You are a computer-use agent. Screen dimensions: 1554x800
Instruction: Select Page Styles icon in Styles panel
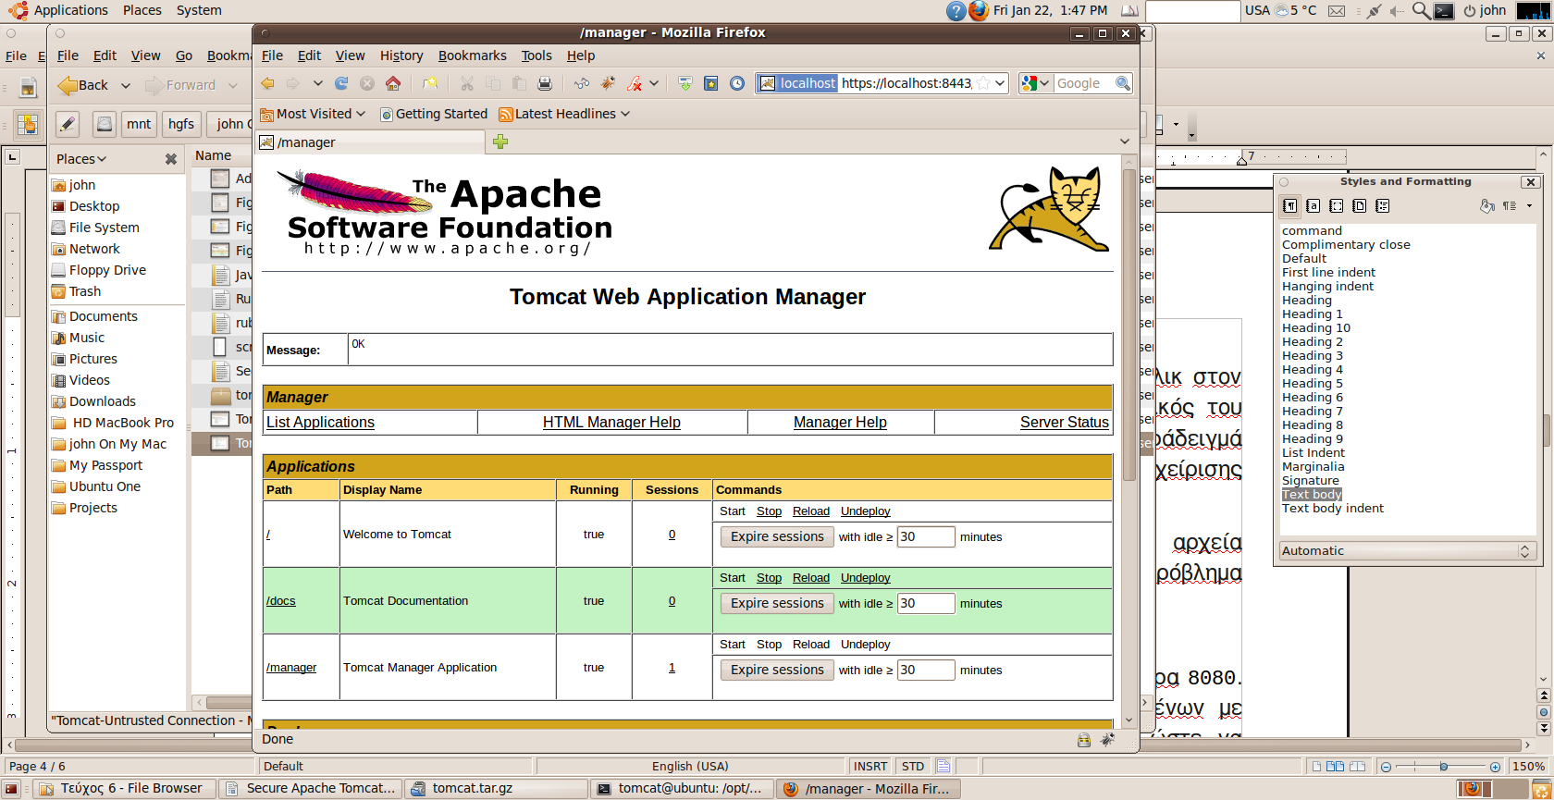coord(1359,206)
